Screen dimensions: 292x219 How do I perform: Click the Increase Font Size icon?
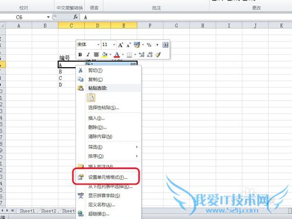click(120, 45)
